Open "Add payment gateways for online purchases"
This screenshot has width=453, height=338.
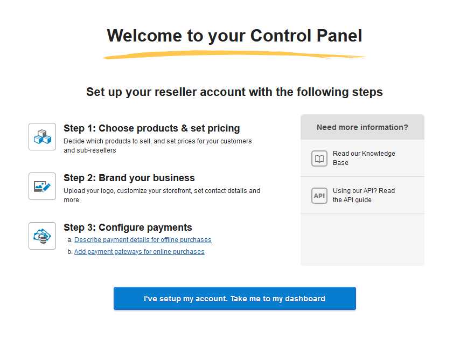[x=139, y=251]
